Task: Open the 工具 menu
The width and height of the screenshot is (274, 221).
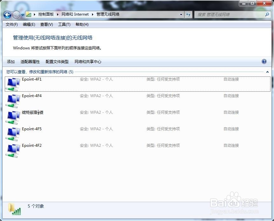Action: pos(64,24)
